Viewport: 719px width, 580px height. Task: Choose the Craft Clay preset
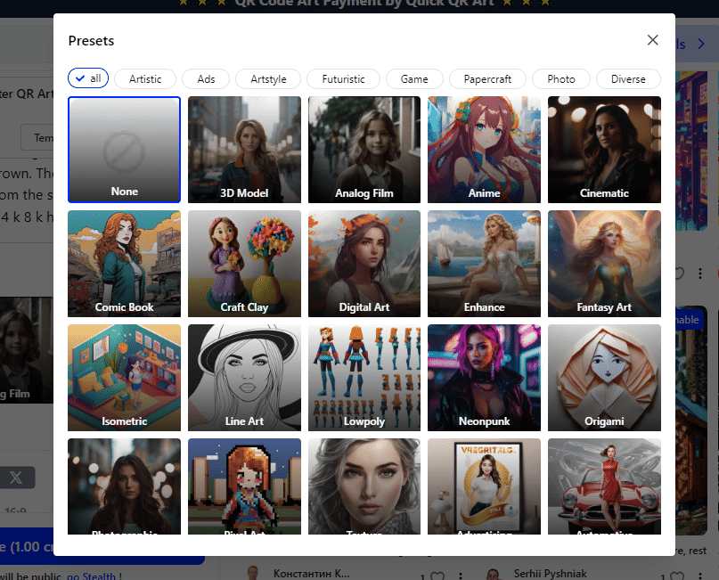244,264
